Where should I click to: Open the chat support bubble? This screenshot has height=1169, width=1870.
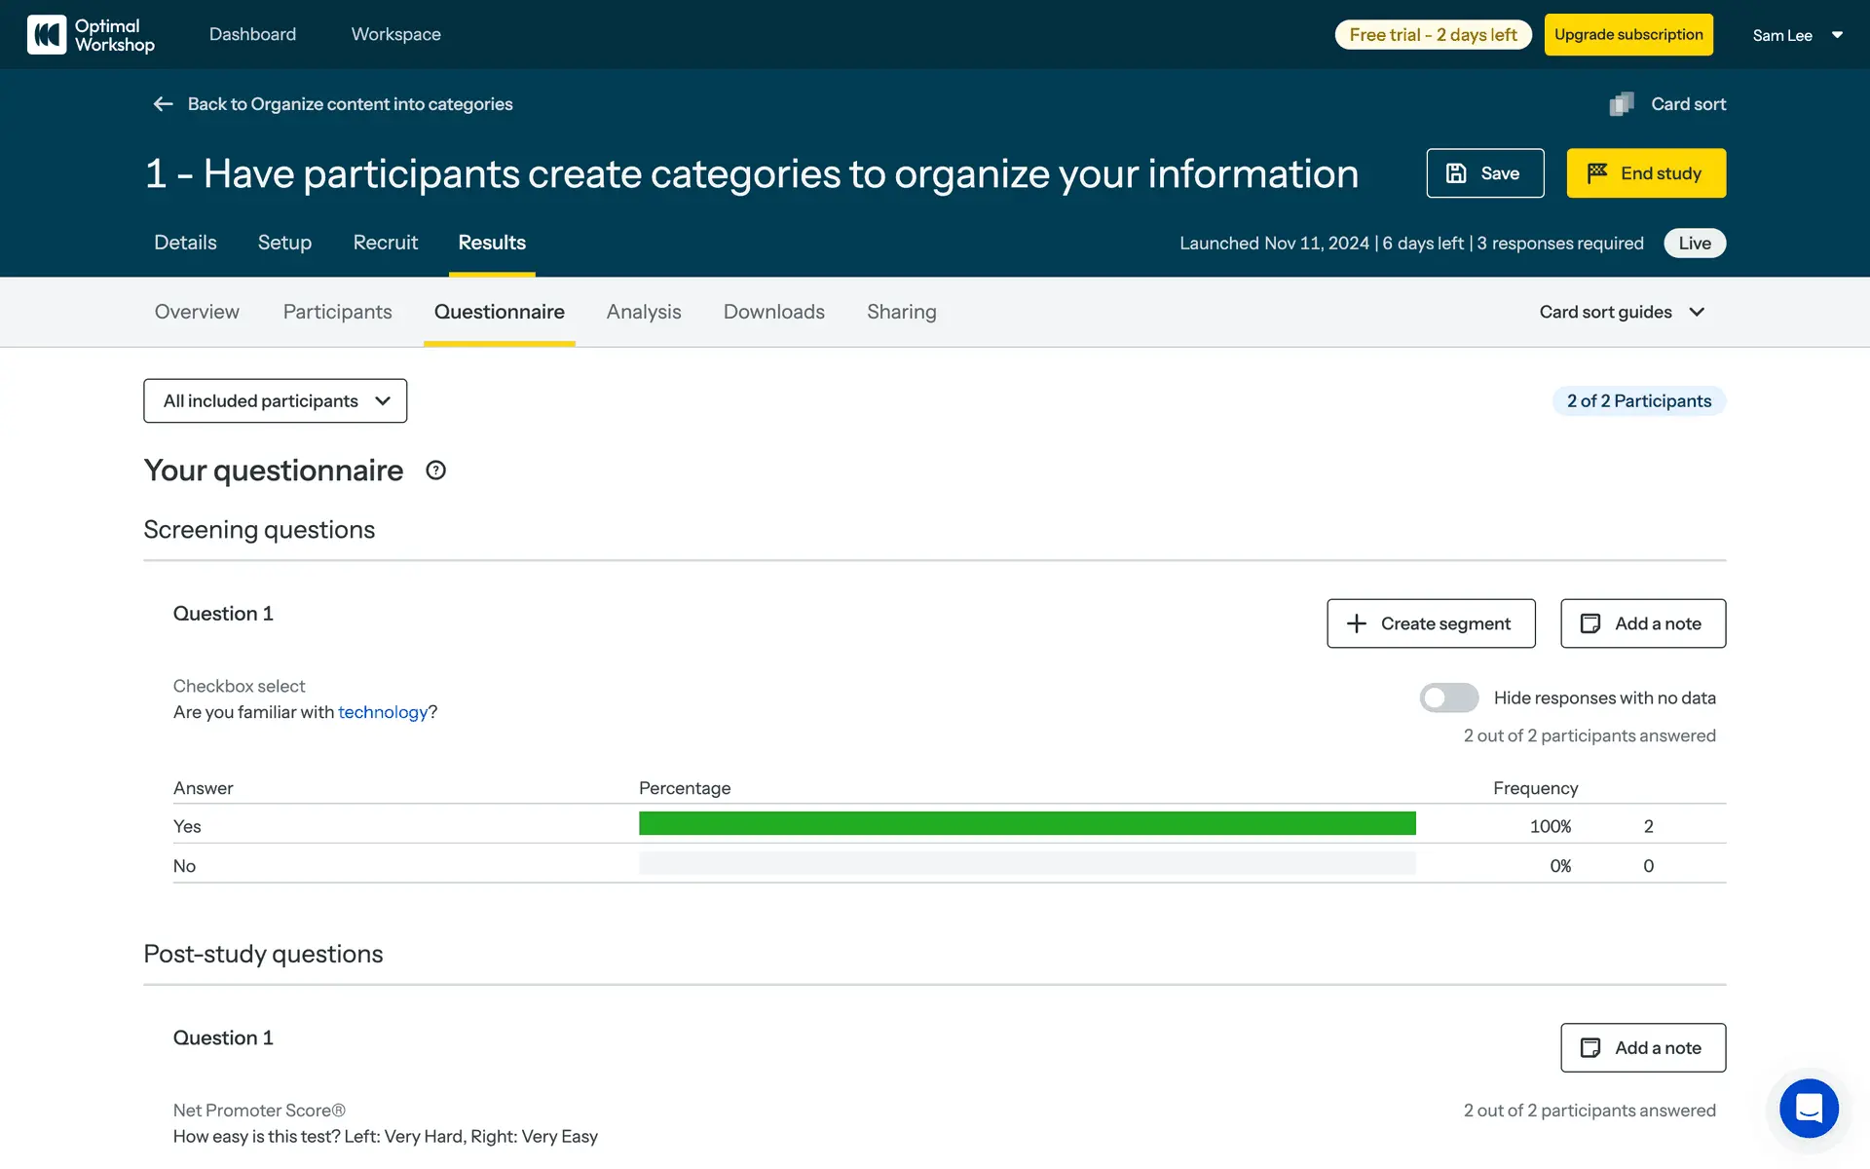tap(1808, 1109)
